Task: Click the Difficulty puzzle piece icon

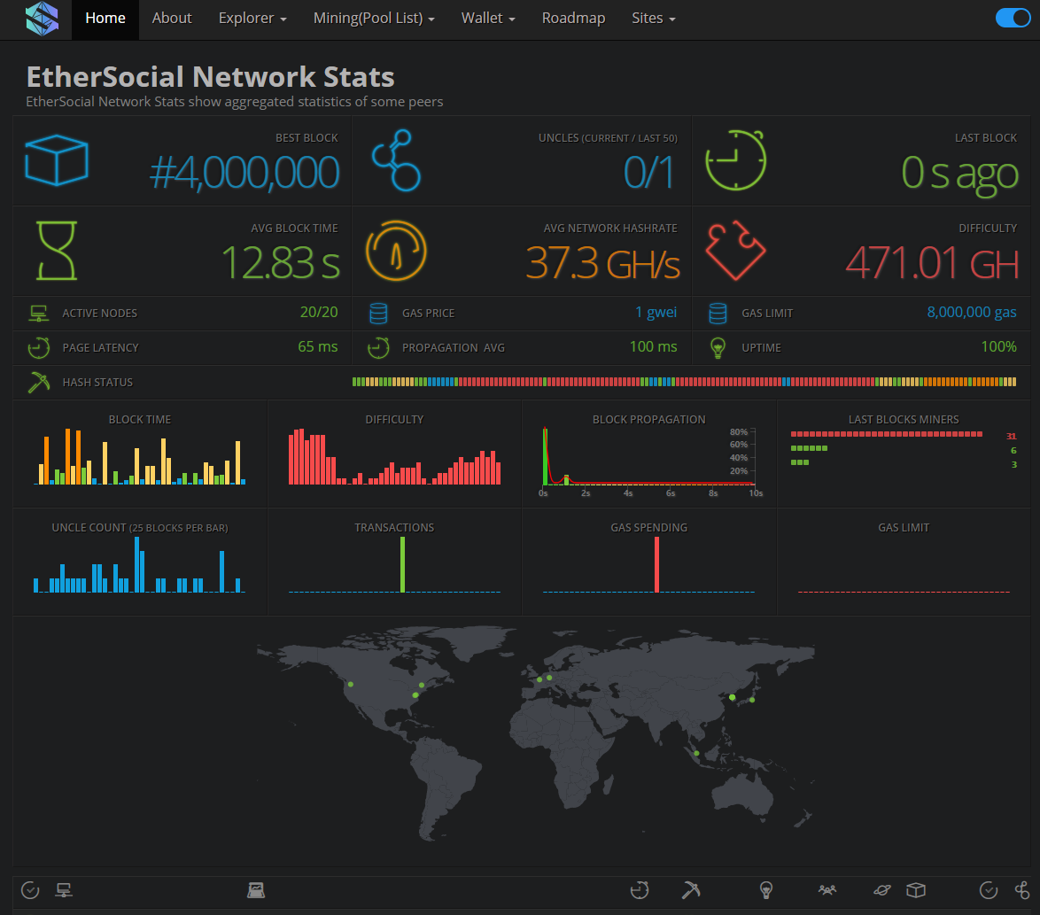Action: pyautogui.click(x=735, y=251)
